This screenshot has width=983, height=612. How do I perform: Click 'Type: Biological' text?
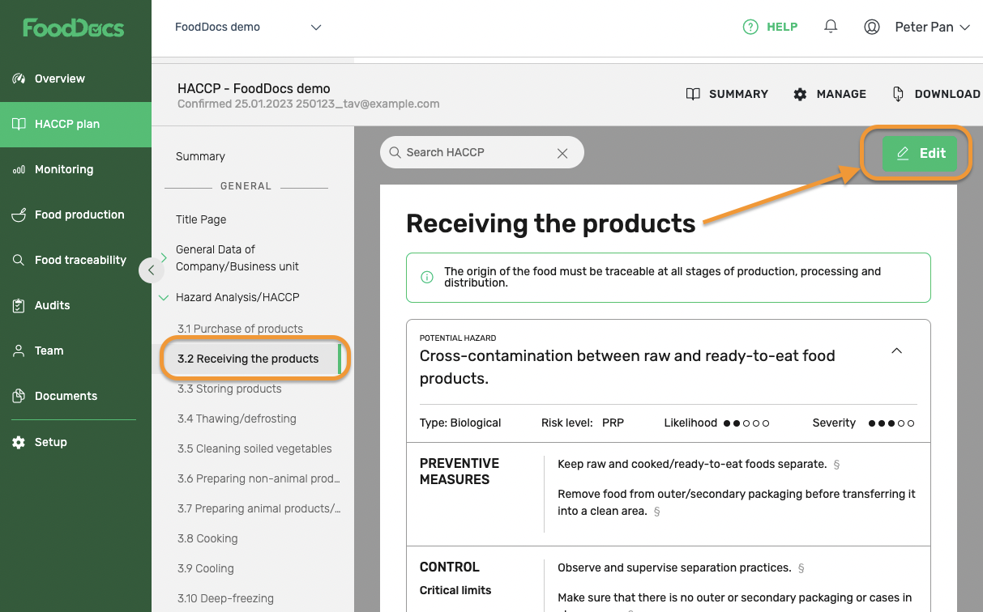click(x=460, y=423)
